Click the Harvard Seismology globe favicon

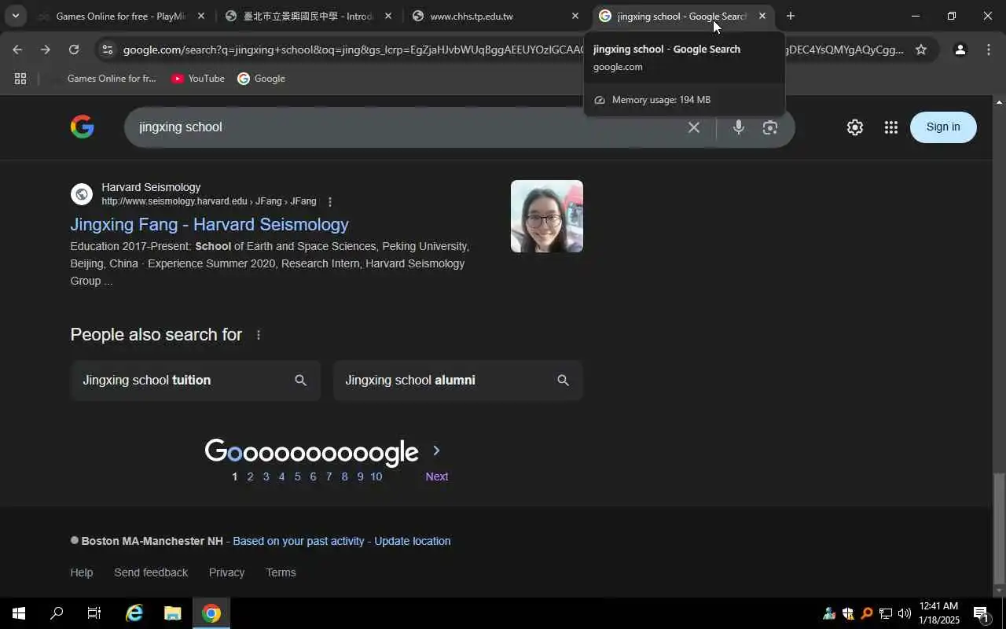82,194
